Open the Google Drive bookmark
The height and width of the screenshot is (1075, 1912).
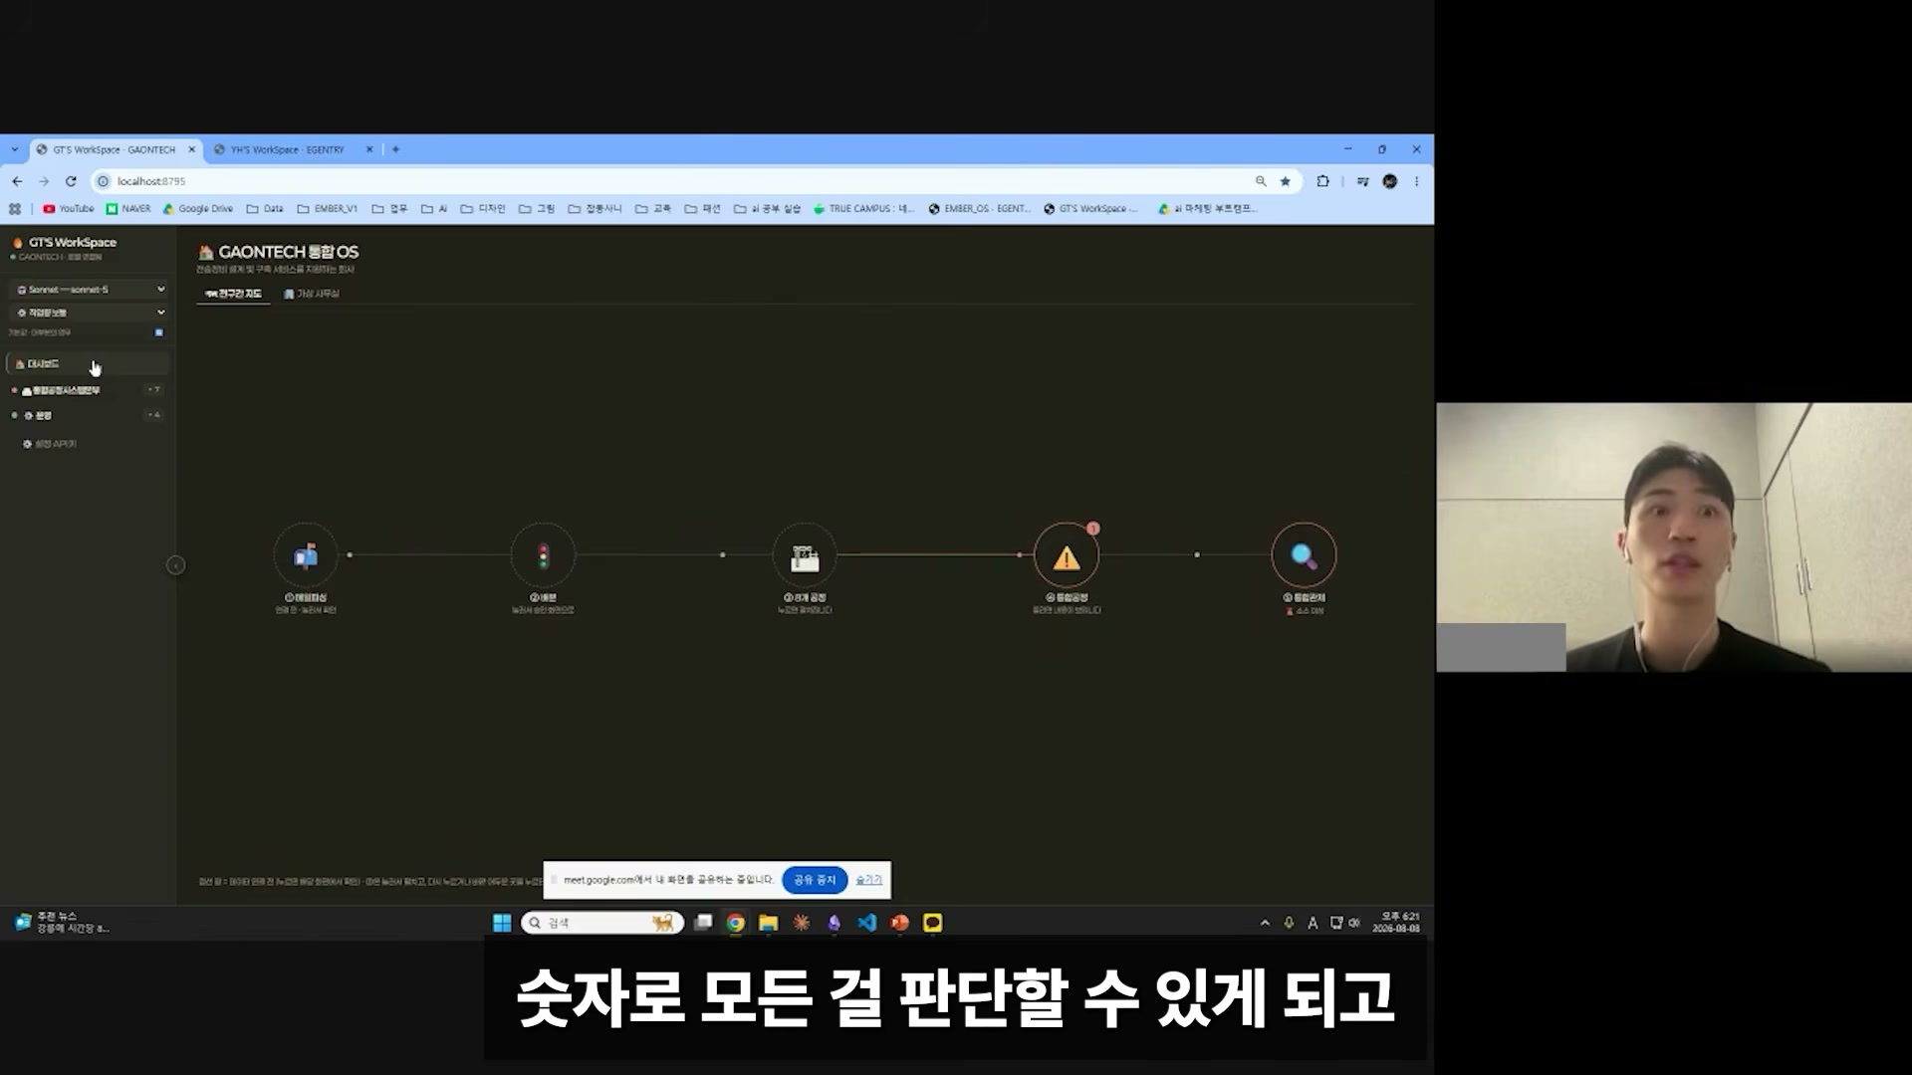[x=197, y=209]
